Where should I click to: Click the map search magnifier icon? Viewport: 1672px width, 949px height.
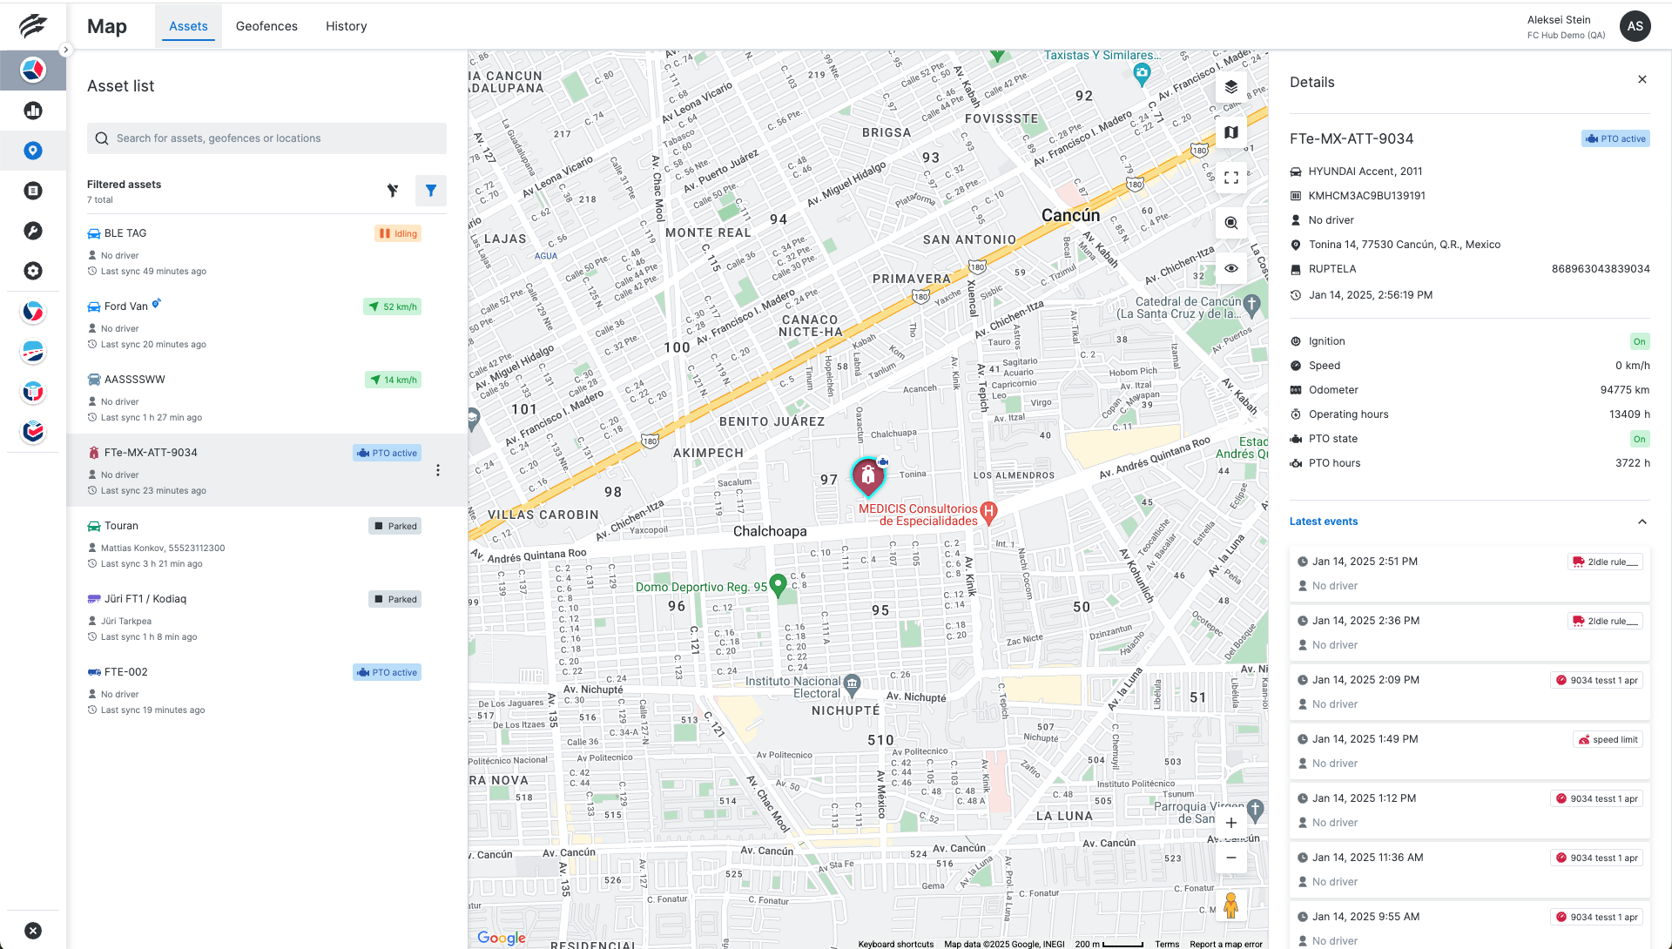tap(1230, 223)
